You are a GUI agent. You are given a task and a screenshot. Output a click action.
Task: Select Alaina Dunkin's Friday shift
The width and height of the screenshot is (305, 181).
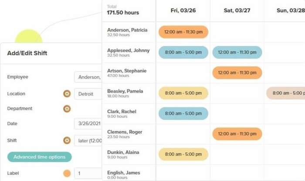tap(183, 154)
